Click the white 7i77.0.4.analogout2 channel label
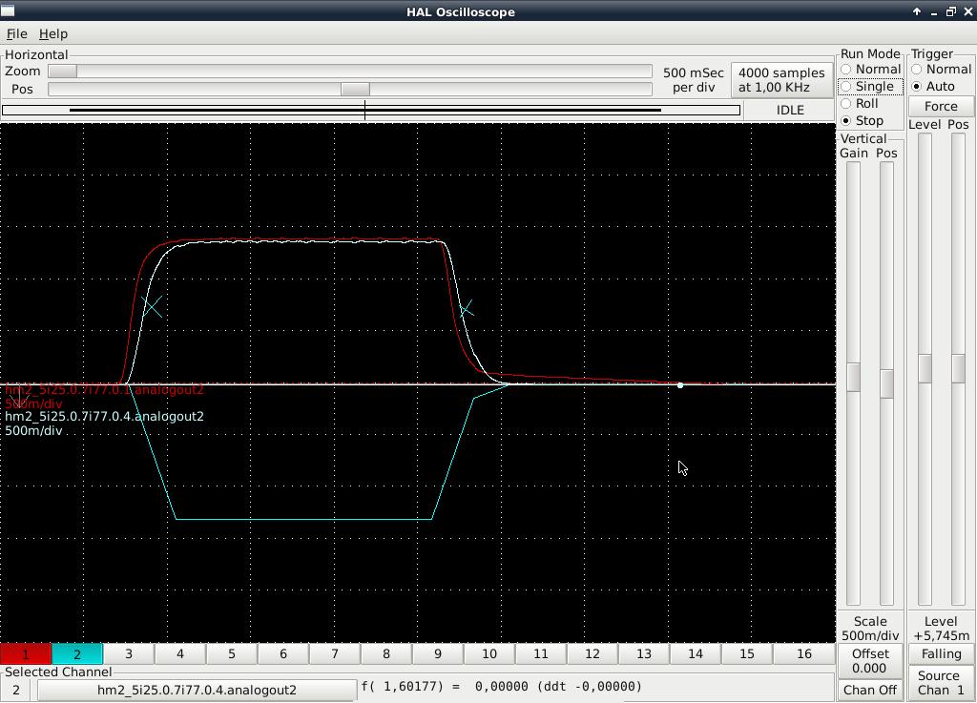 coord(105,417)
